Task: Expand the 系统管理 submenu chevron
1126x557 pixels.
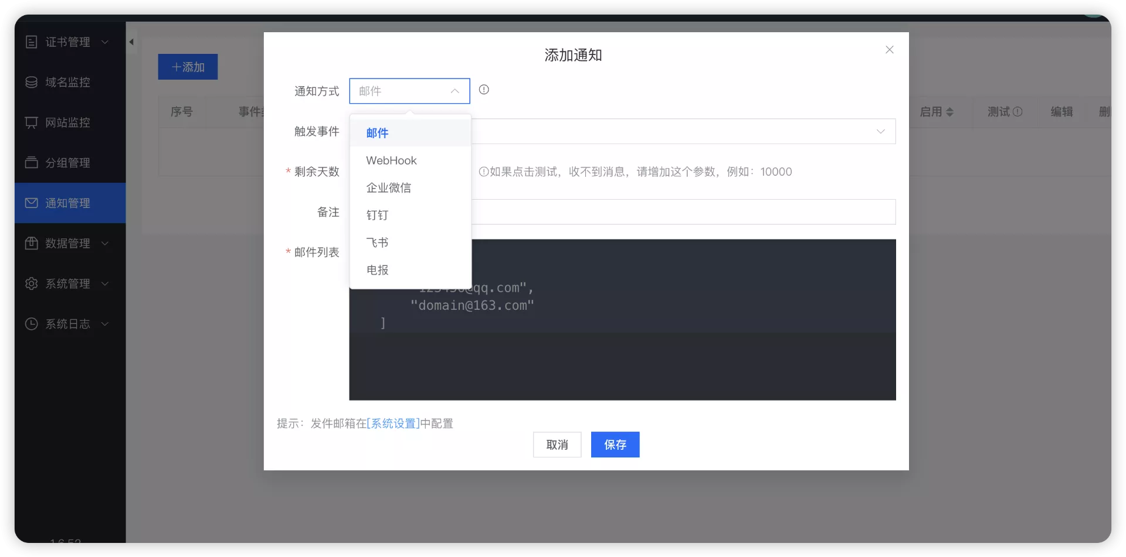Action: coord(105,283)
